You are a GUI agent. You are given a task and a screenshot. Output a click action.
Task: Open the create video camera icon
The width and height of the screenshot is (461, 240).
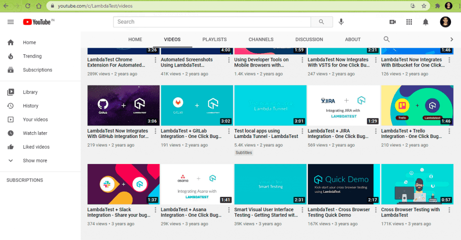click(x=393, y=22)
